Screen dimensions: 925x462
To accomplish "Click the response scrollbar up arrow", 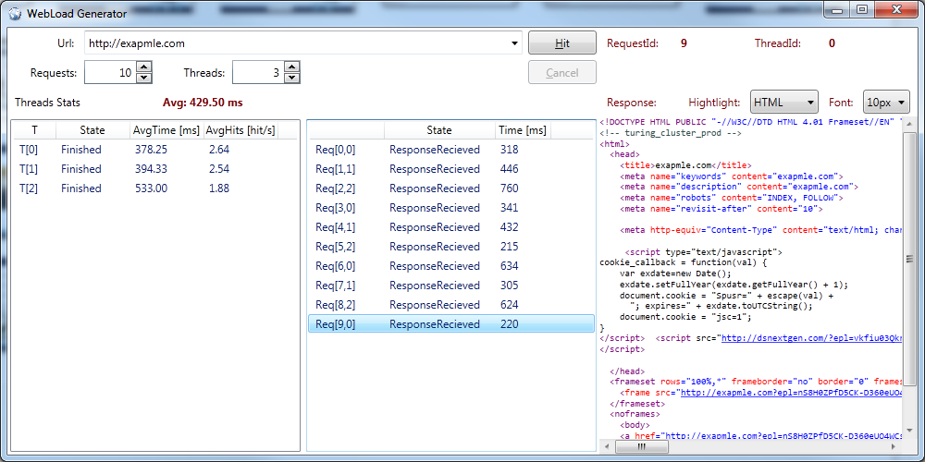I will pos(909,126).
